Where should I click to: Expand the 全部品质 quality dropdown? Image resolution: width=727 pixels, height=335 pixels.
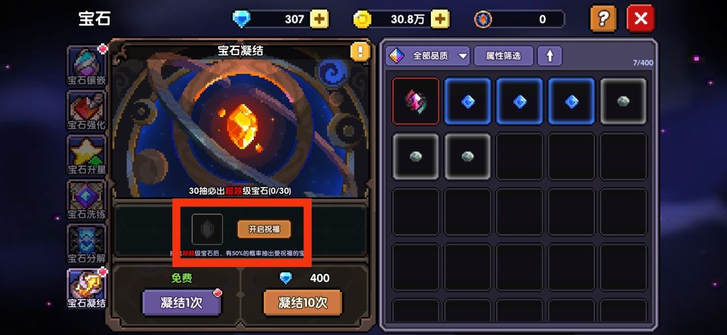[x=428, y=56]
